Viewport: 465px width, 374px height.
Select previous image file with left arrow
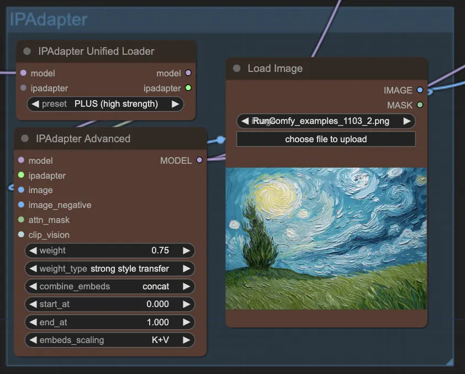[x=245, y=121]
